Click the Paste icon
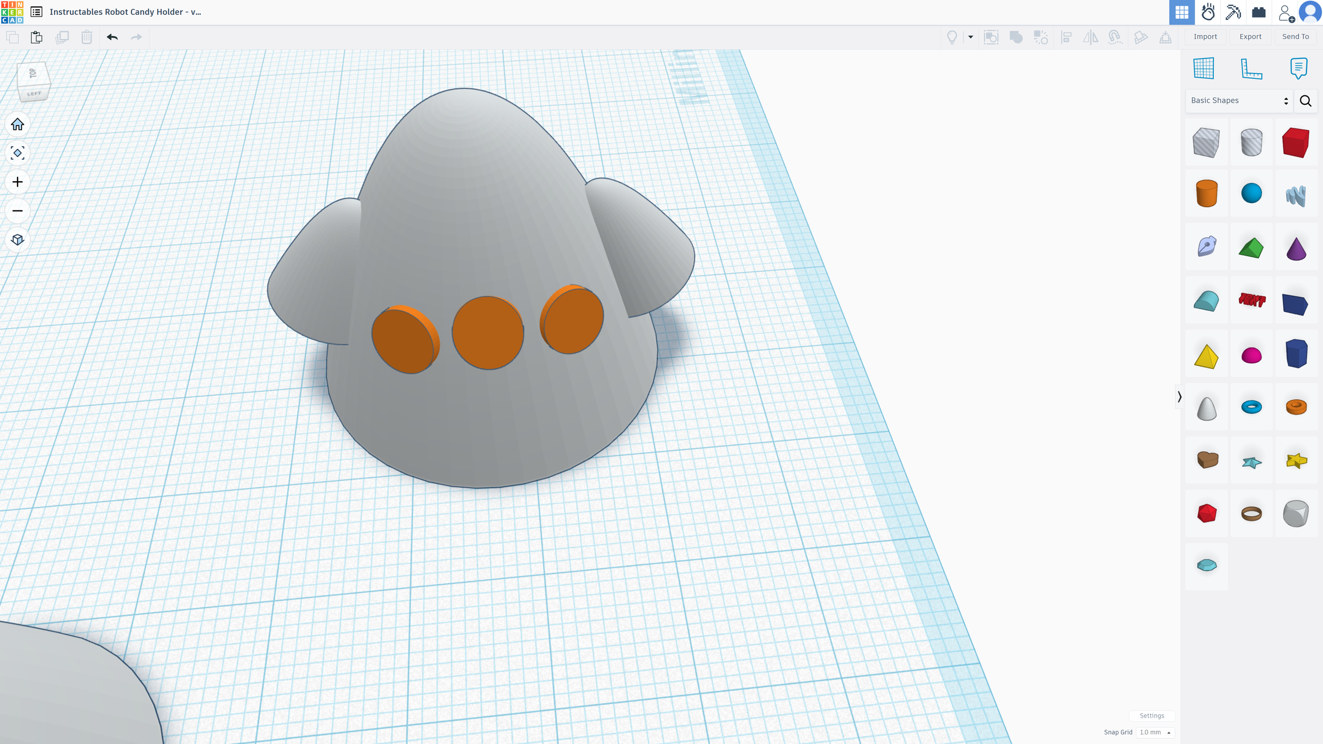Image resolution: width=1323 pixels, height=744 pixels. tap(36, 37)
